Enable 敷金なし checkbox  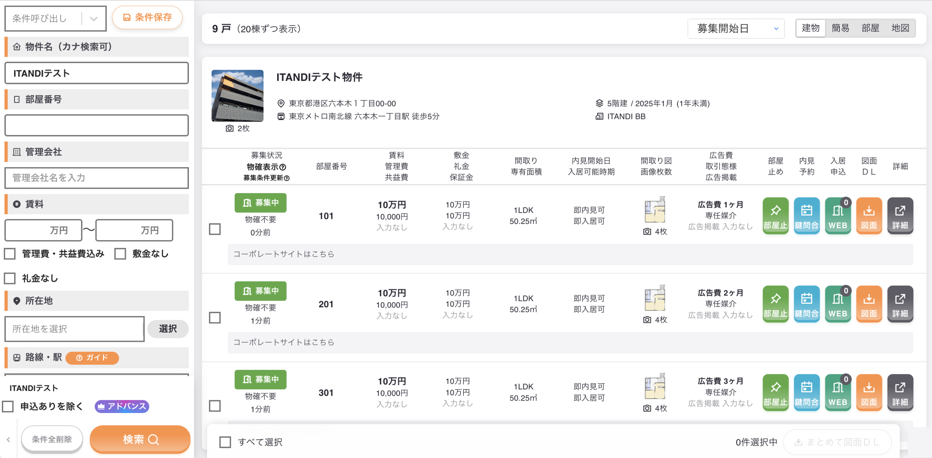pyautogui.click(x=120, y=254)
